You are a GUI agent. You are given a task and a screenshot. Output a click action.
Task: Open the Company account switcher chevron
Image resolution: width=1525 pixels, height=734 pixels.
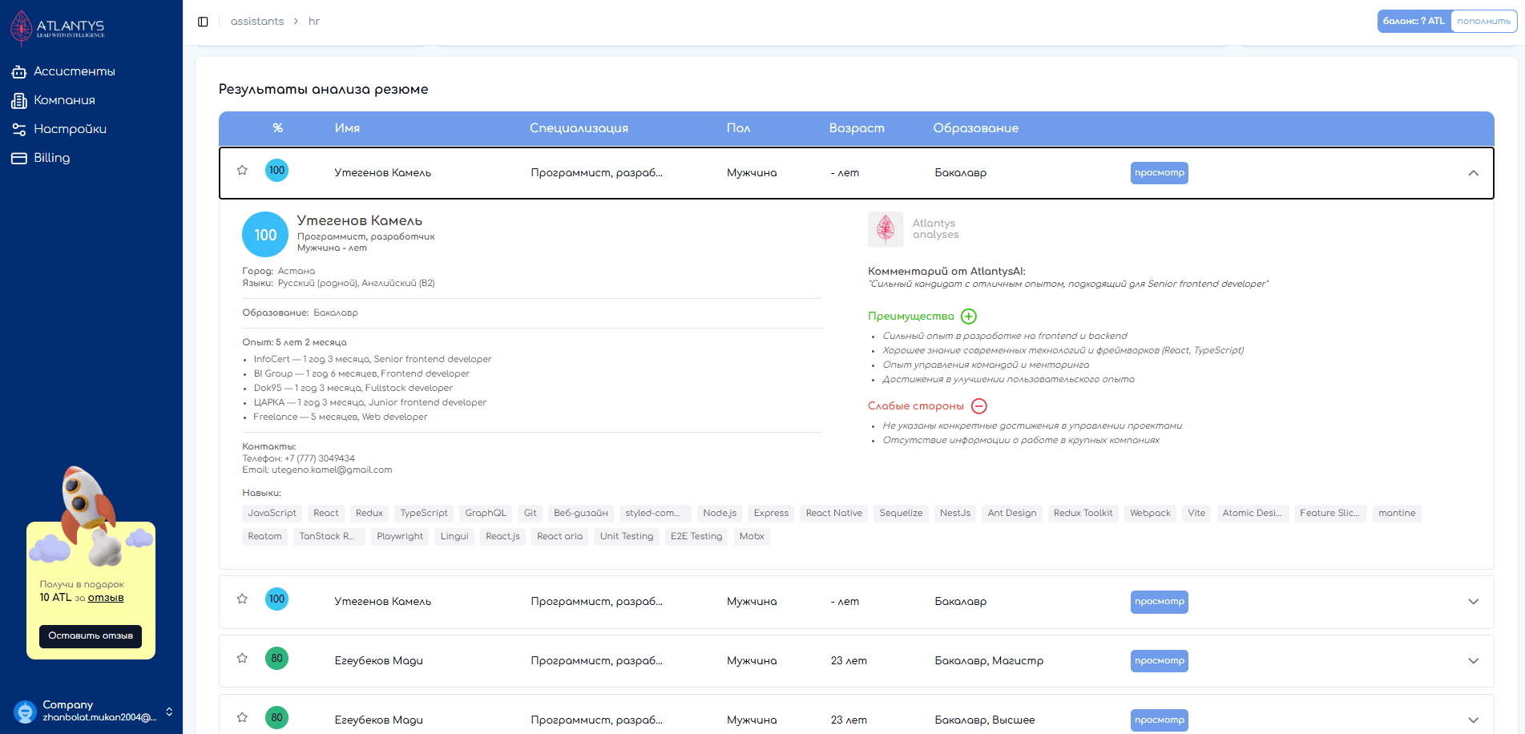[x=169, y=712]
